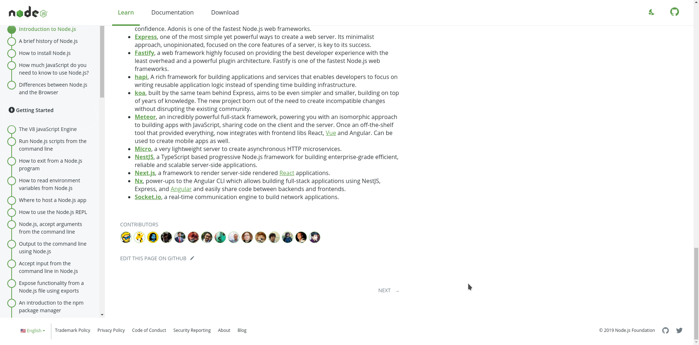Screen dimensions: 699x345
Task: Select the circle marker beside Introduction to Node.js
Action: coord(11,29)
